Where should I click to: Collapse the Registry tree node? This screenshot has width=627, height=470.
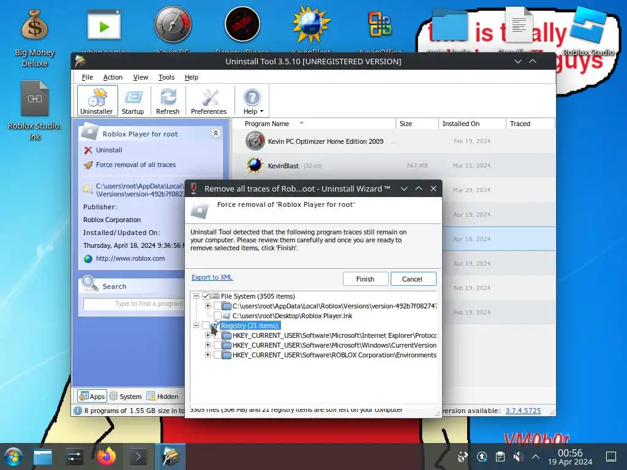coord(197,326)
